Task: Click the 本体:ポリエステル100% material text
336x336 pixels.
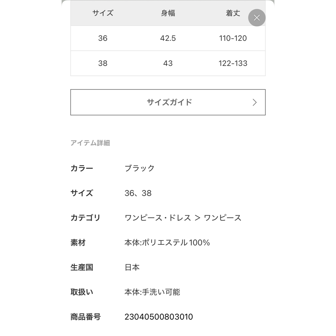Action: click(x=167, y=243)
